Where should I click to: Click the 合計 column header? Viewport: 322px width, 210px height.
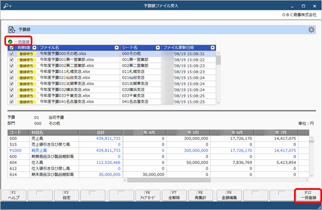pos(100,132)
